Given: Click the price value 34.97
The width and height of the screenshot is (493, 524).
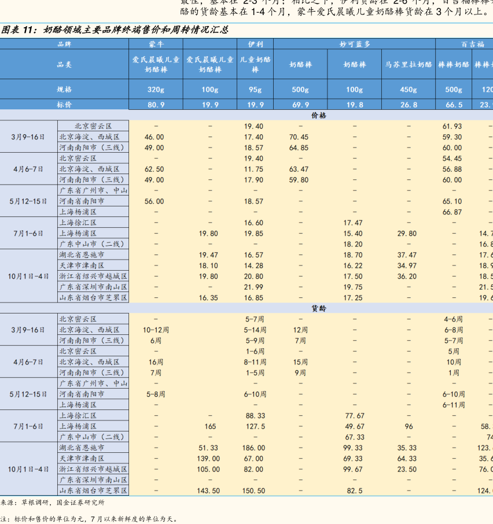Looking at the screenshot, I should click(x=407, y=265).
